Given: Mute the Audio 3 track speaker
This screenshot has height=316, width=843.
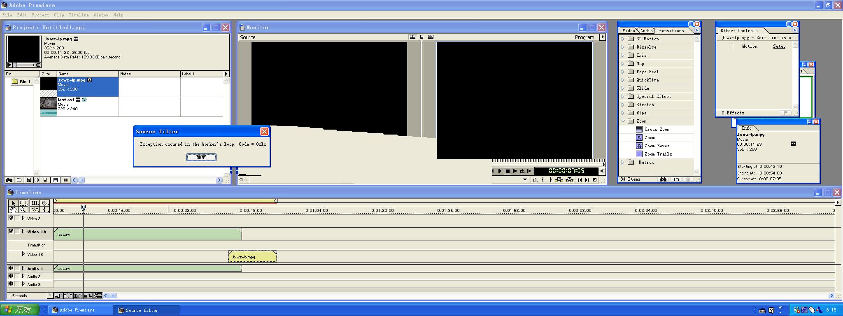Looking at the screenshot, I should pyautogui.click(x=11, y=284).
